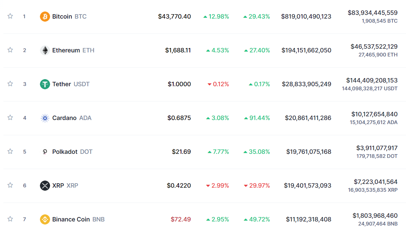
Task: Click the black XRP logo icon
Action: (45, 186)
